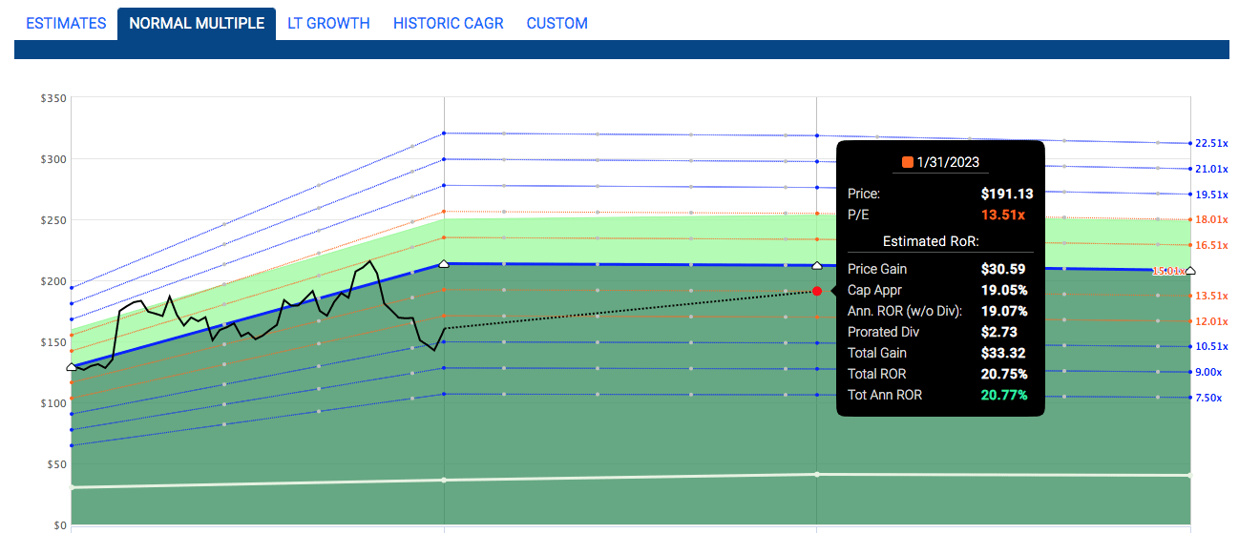The image size is (1239, 533).
Task: Open the LT Growth tab
Action: [328, 23]
